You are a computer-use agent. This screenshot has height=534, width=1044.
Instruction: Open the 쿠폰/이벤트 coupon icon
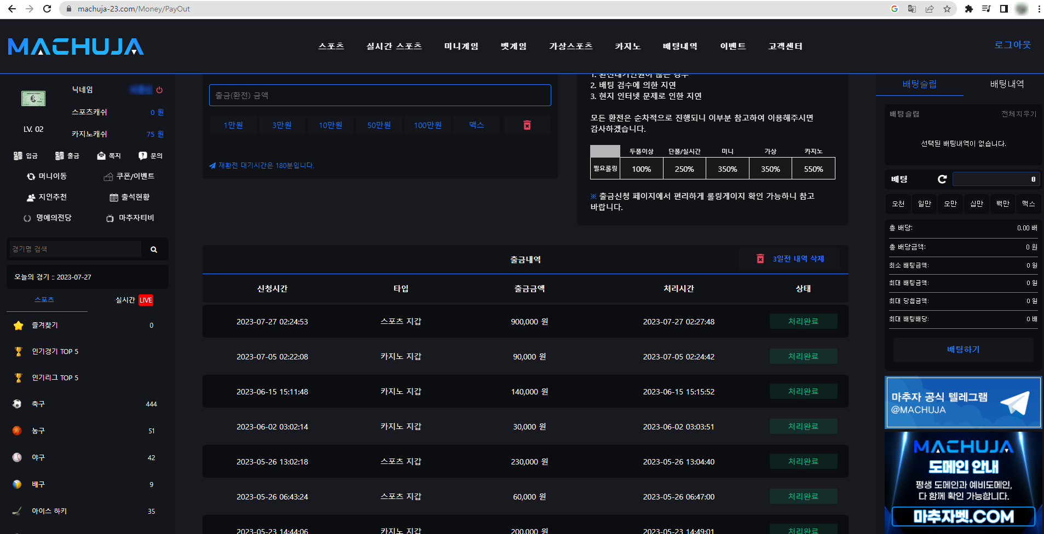coord(108,176)
